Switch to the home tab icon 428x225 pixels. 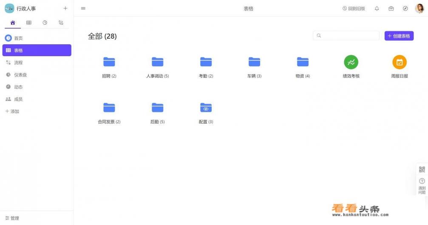click(x=13, y=23)
